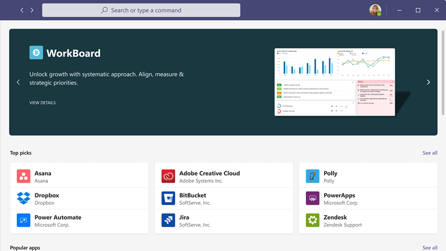Viewport: 446px width, 251px height.
Task: Maximize the Teams window
Action: pyautogui.click(x=418, y=10)
